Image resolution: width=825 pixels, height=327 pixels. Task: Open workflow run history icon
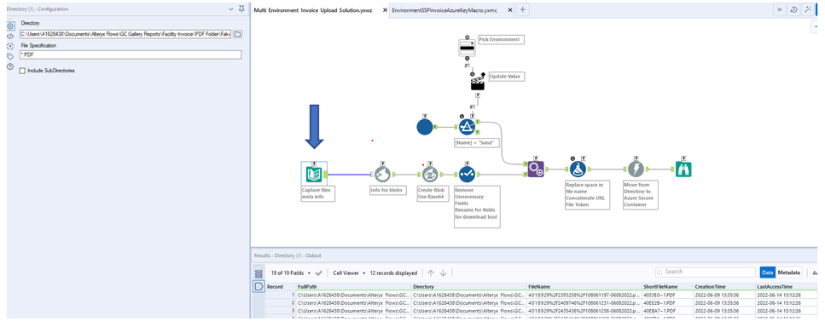coord(793,10)
